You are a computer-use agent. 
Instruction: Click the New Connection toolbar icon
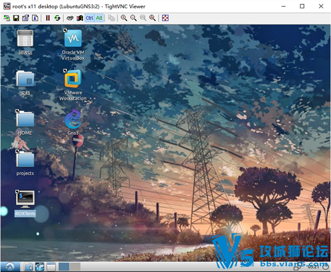point(7,18)
